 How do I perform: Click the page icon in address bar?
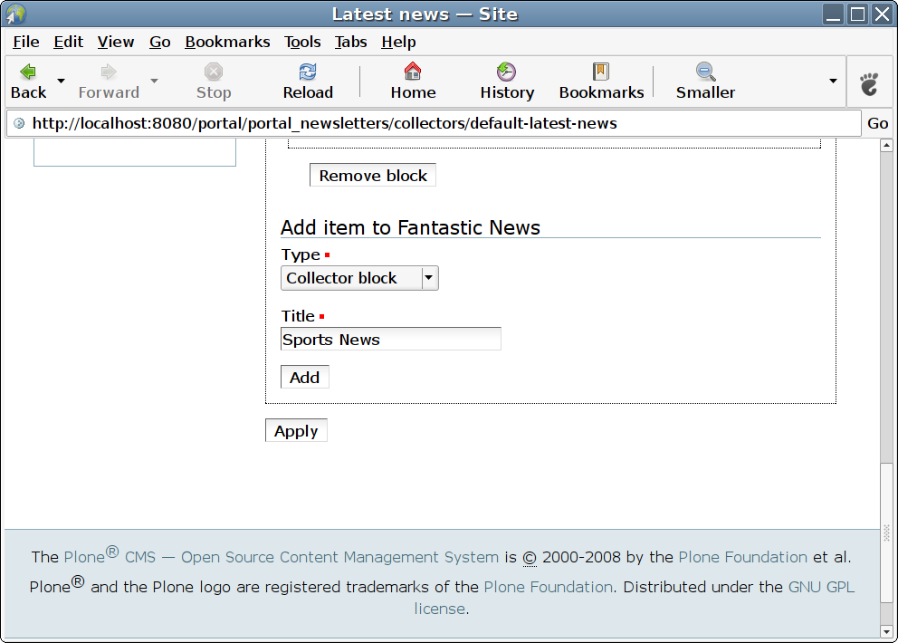[19, 123]
